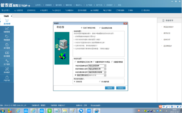Screen dimensions: 182x113
Task: Open WPS Writer W taskbar icon
Action: 89,111
